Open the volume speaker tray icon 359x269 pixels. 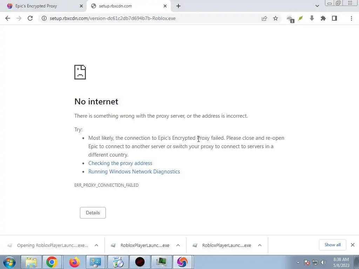[323, 262]
